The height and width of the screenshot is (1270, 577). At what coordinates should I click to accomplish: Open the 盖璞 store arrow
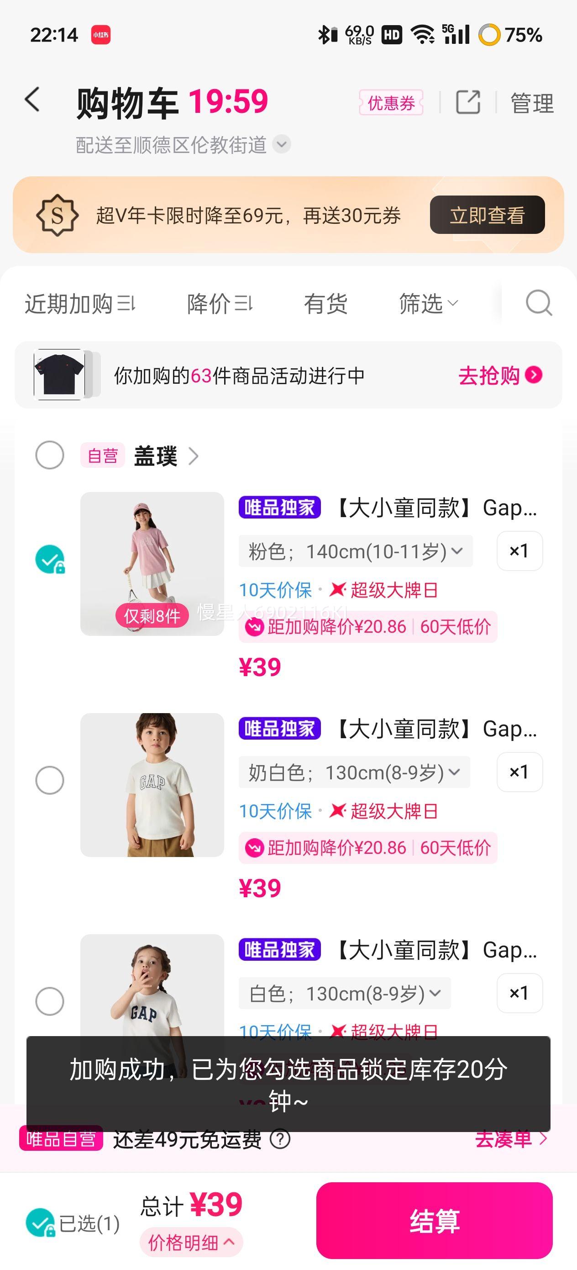click(194, 456)
